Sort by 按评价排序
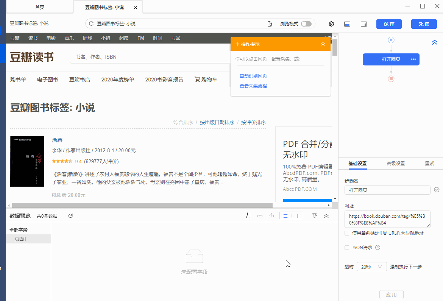This screenshot has width=443, height=301. (x=253, y=122)
